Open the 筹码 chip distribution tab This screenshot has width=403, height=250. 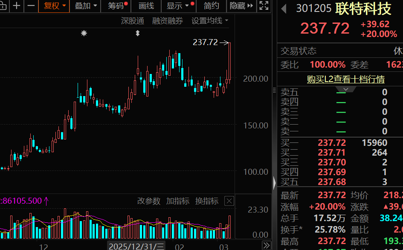pos(116,6)
